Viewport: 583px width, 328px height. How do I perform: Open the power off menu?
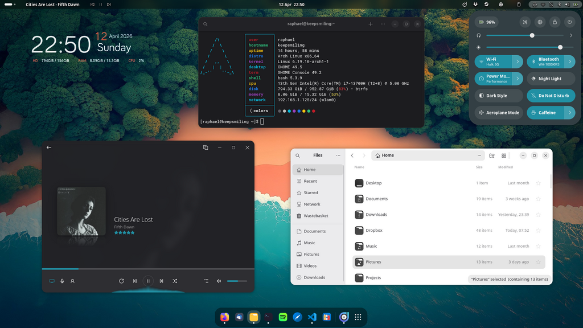[569, 22]
